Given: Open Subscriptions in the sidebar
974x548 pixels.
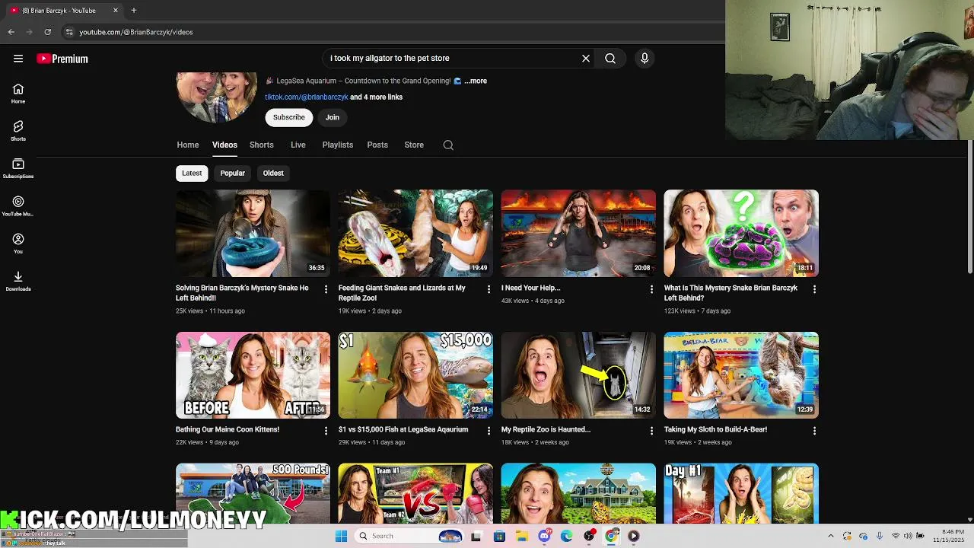Looking at the screenshot, I should tap(18, 168).
